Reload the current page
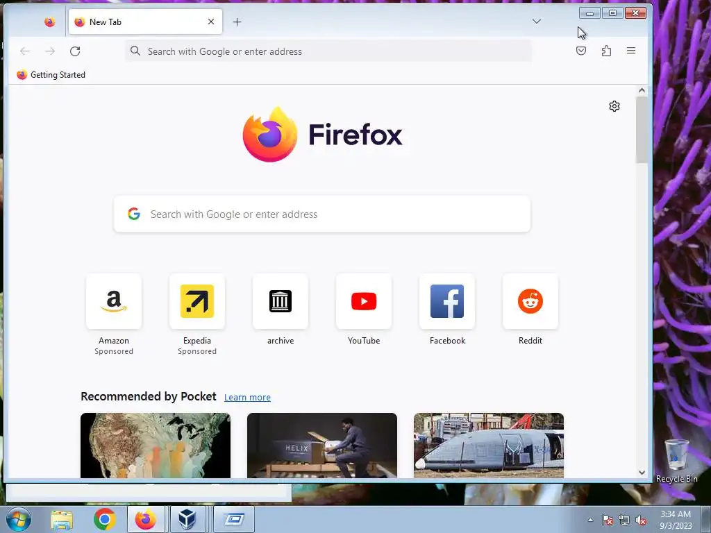The image size is (711, 533). (x=75, y=51)
